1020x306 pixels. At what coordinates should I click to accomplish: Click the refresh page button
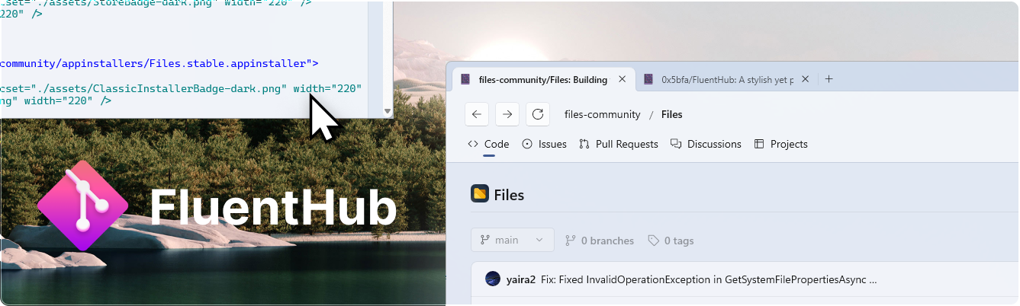[x=538, y=114]
